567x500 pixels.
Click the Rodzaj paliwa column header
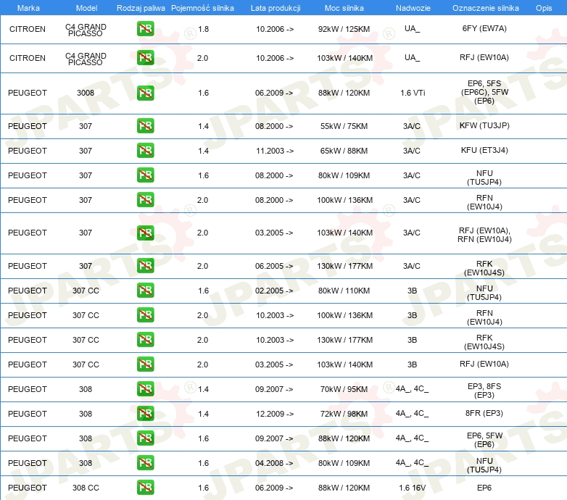[x=141, y=8]
